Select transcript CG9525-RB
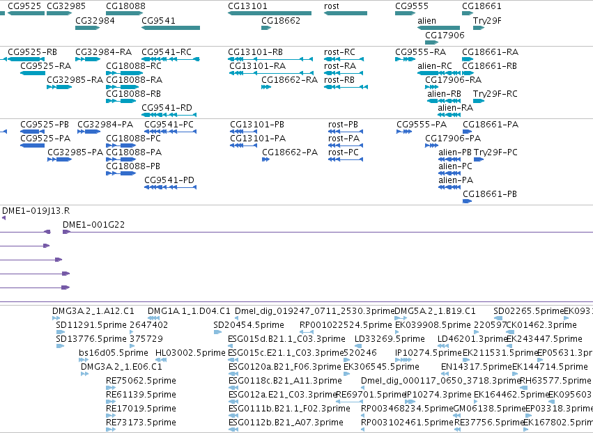This screenshot has width=593, height=433. [26, 59]
